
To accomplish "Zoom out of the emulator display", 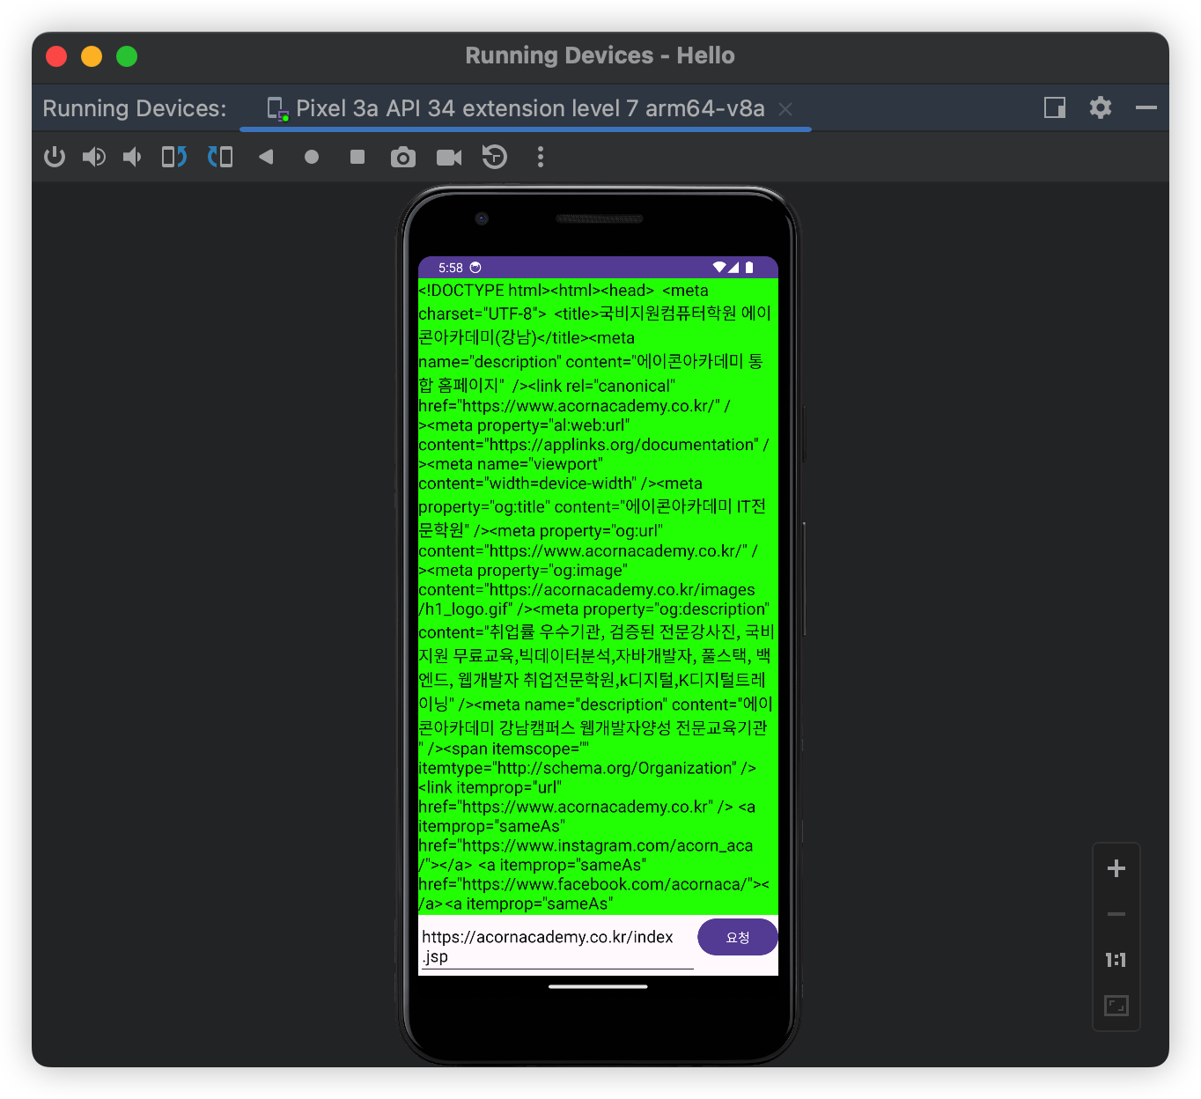I will pos(1116,914).
